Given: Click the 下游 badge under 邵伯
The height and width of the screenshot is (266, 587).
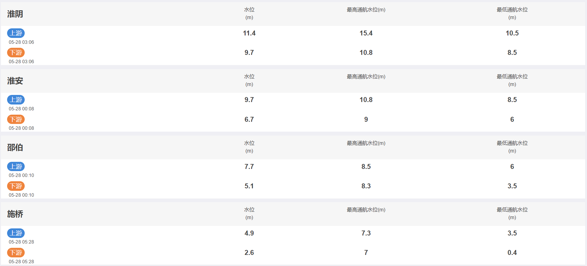Looking at the screenshot, I should pos(16,186).
